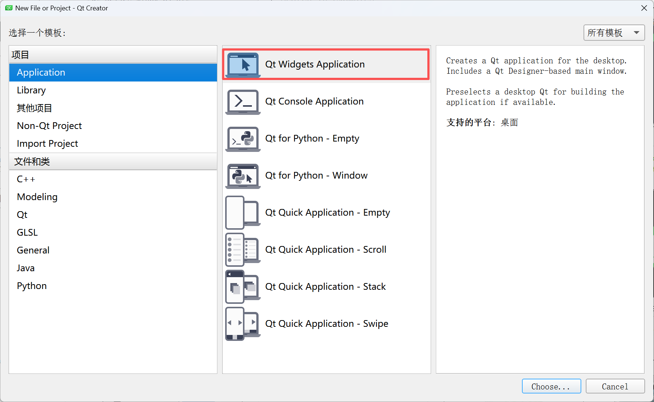
Task: Select the Qt Widgets Application template icon
Action: pos(243,65)
